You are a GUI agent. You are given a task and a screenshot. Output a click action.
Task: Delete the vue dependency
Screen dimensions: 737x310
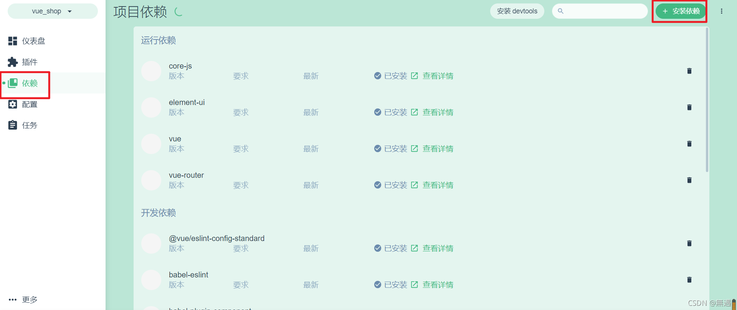pyautogui.click(x=689, y=144)
